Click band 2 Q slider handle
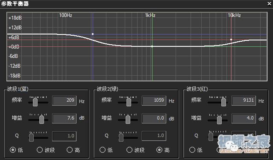Screen dimensions: 273x160 click(x=121, y=137)
